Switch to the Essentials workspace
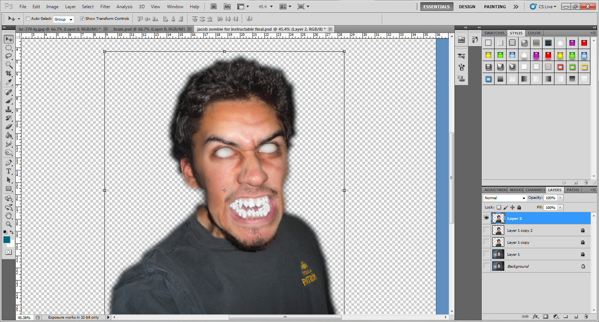The image size is (599, 322). coord(437,7)
